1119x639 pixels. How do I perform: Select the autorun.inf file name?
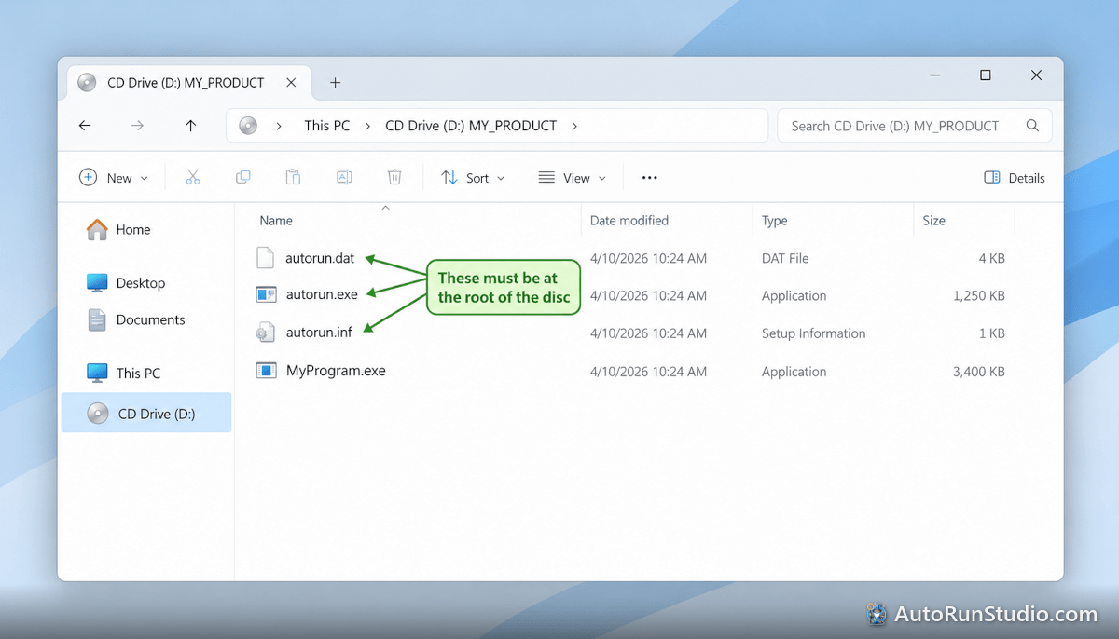320,333
